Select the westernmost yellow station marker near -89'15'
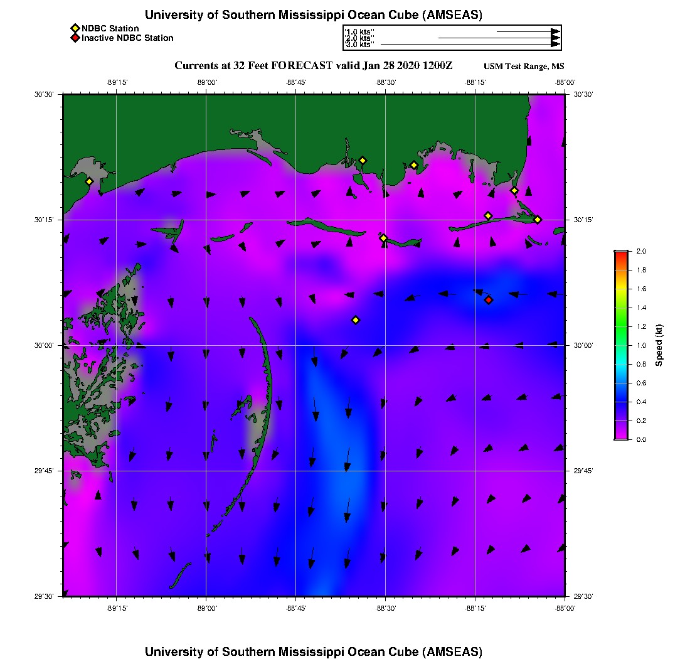Screen dimensions: 690x659 click(89, 181)
